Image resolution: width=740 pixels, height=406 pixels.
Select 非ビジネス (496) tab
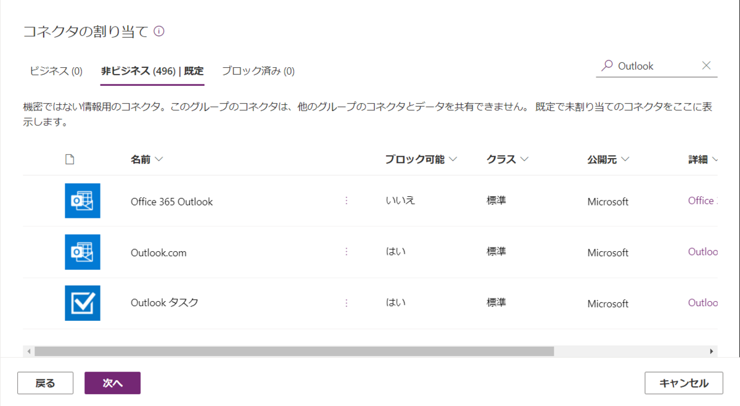[x=152, y=71]
